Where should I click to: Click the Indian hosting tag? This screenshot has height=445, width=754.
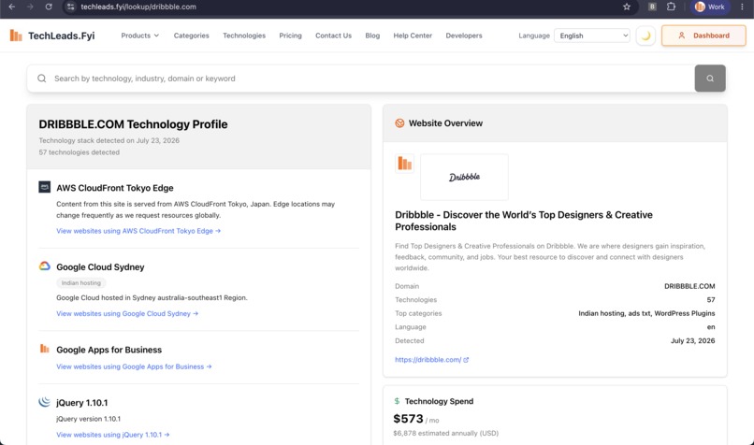click(x=81, y=282)
